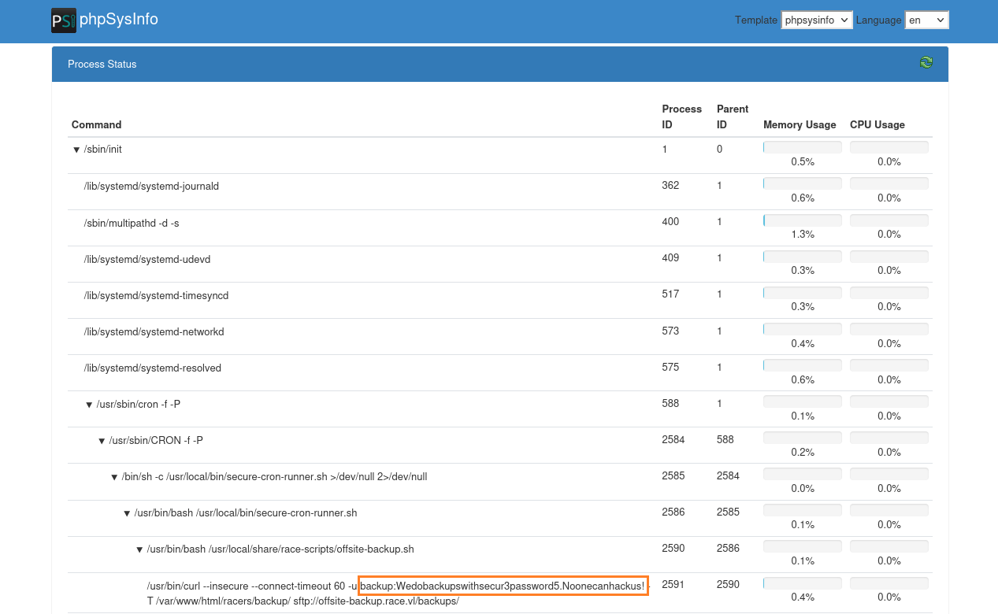Image resolution: width=998 pixels, height=614 pixels.
Task: Click the Language label
Action: tap(878, 20)
